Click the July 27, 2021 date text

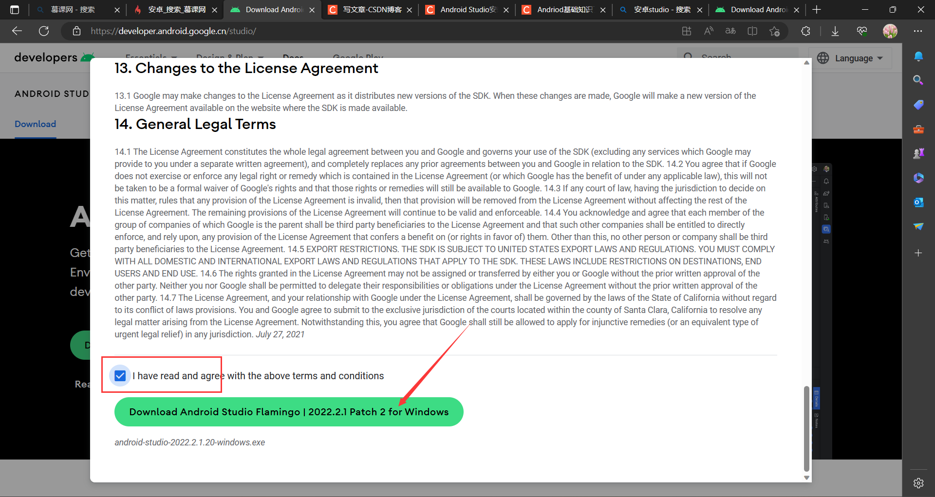click(280, 334)
